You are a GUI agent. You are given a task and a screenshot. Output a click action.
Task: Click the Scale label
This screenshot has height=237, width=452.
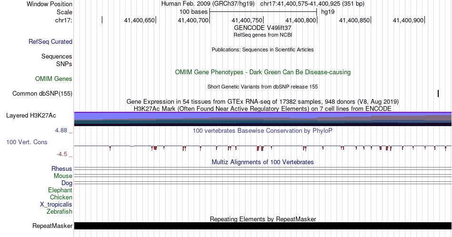[x=64, y=12]
